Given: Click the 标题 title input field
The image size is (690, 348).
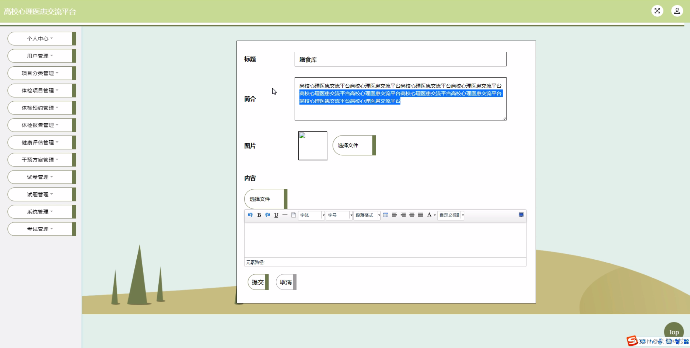Looking at the screenshot, I should [400, 59].
